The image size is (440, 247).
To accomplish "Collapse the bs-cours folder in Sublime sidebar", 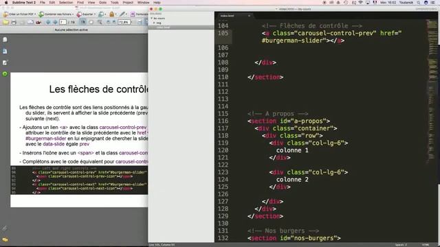I will click(152, 19).
